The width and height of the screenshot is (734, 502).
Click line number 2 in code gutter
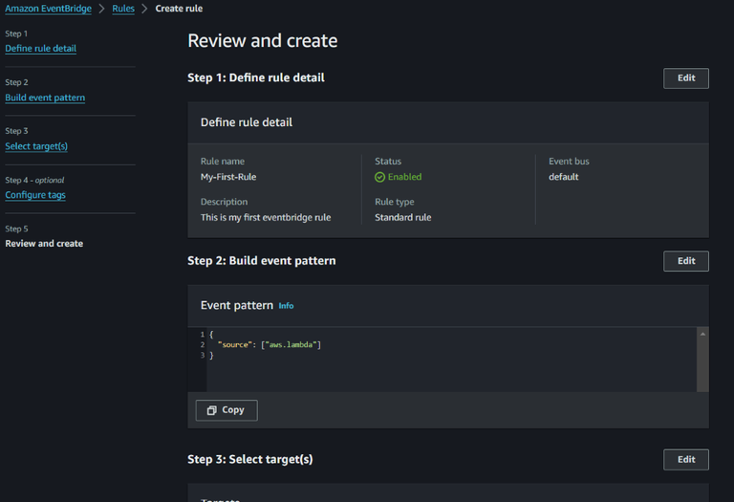pos(203,344)
